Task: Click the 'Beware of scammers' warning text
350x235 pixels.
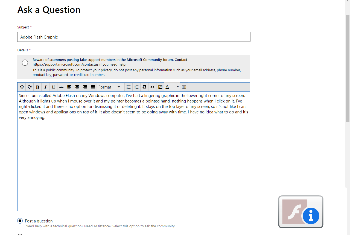Action: pyautogui.click(x=110, y=62)
